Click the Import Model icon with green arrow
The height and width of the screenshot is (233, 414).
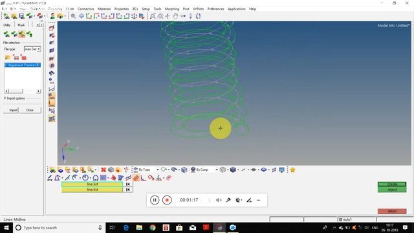click(x=6, y=34)
